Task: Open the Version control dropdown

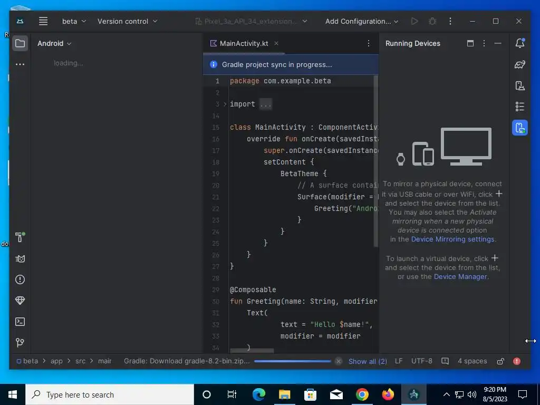Action: pos(127,21)
